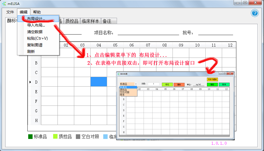Open the help question-mark icon
Viewport: 264px width, 151px height.
point(255,13)
